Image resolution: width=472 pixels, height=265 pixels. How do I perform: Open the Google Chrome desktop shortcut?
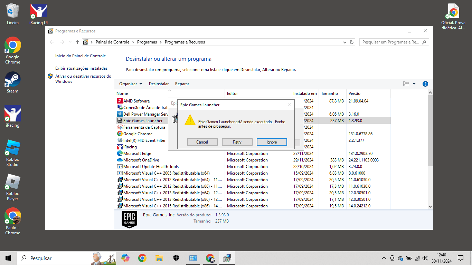click(x=13, y=50)
